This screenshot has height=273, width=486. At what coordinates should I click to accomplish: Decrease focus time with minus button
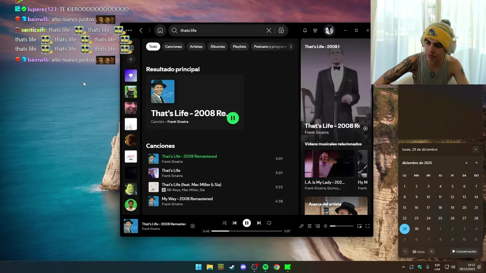(x=405, y=251)
